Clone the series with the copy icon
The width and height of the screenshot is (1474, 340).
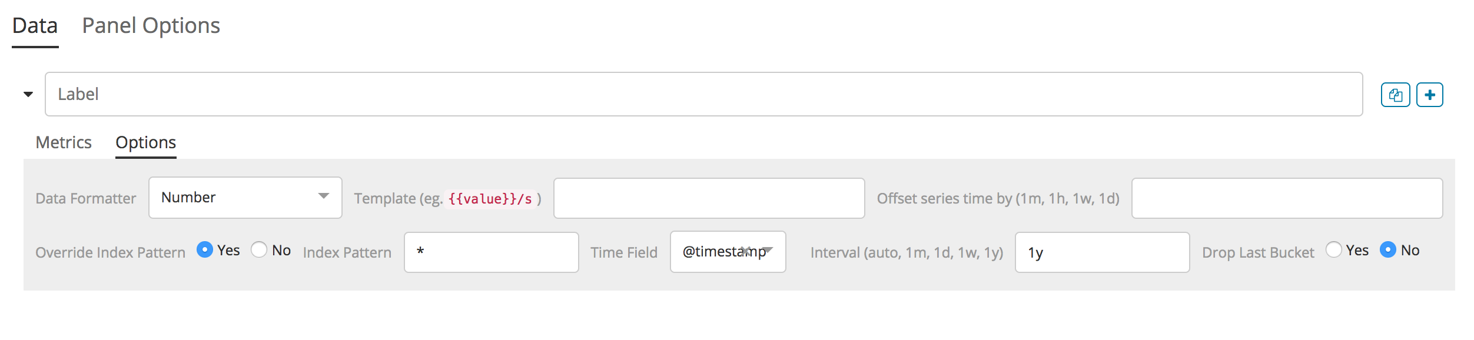[1395, 95]
